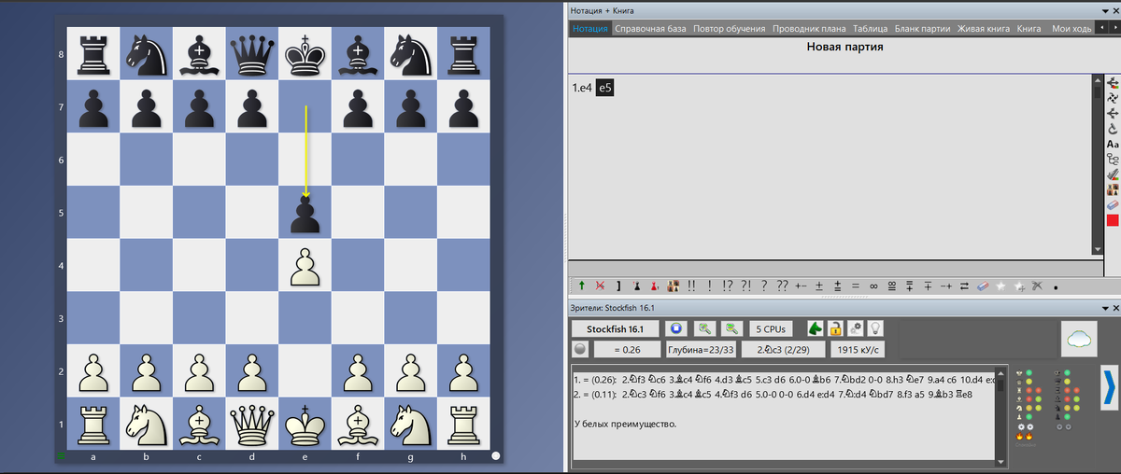1121x474 pixels.
Task: Insert the '?!' dubious move symbol
Action: (745, 286)
